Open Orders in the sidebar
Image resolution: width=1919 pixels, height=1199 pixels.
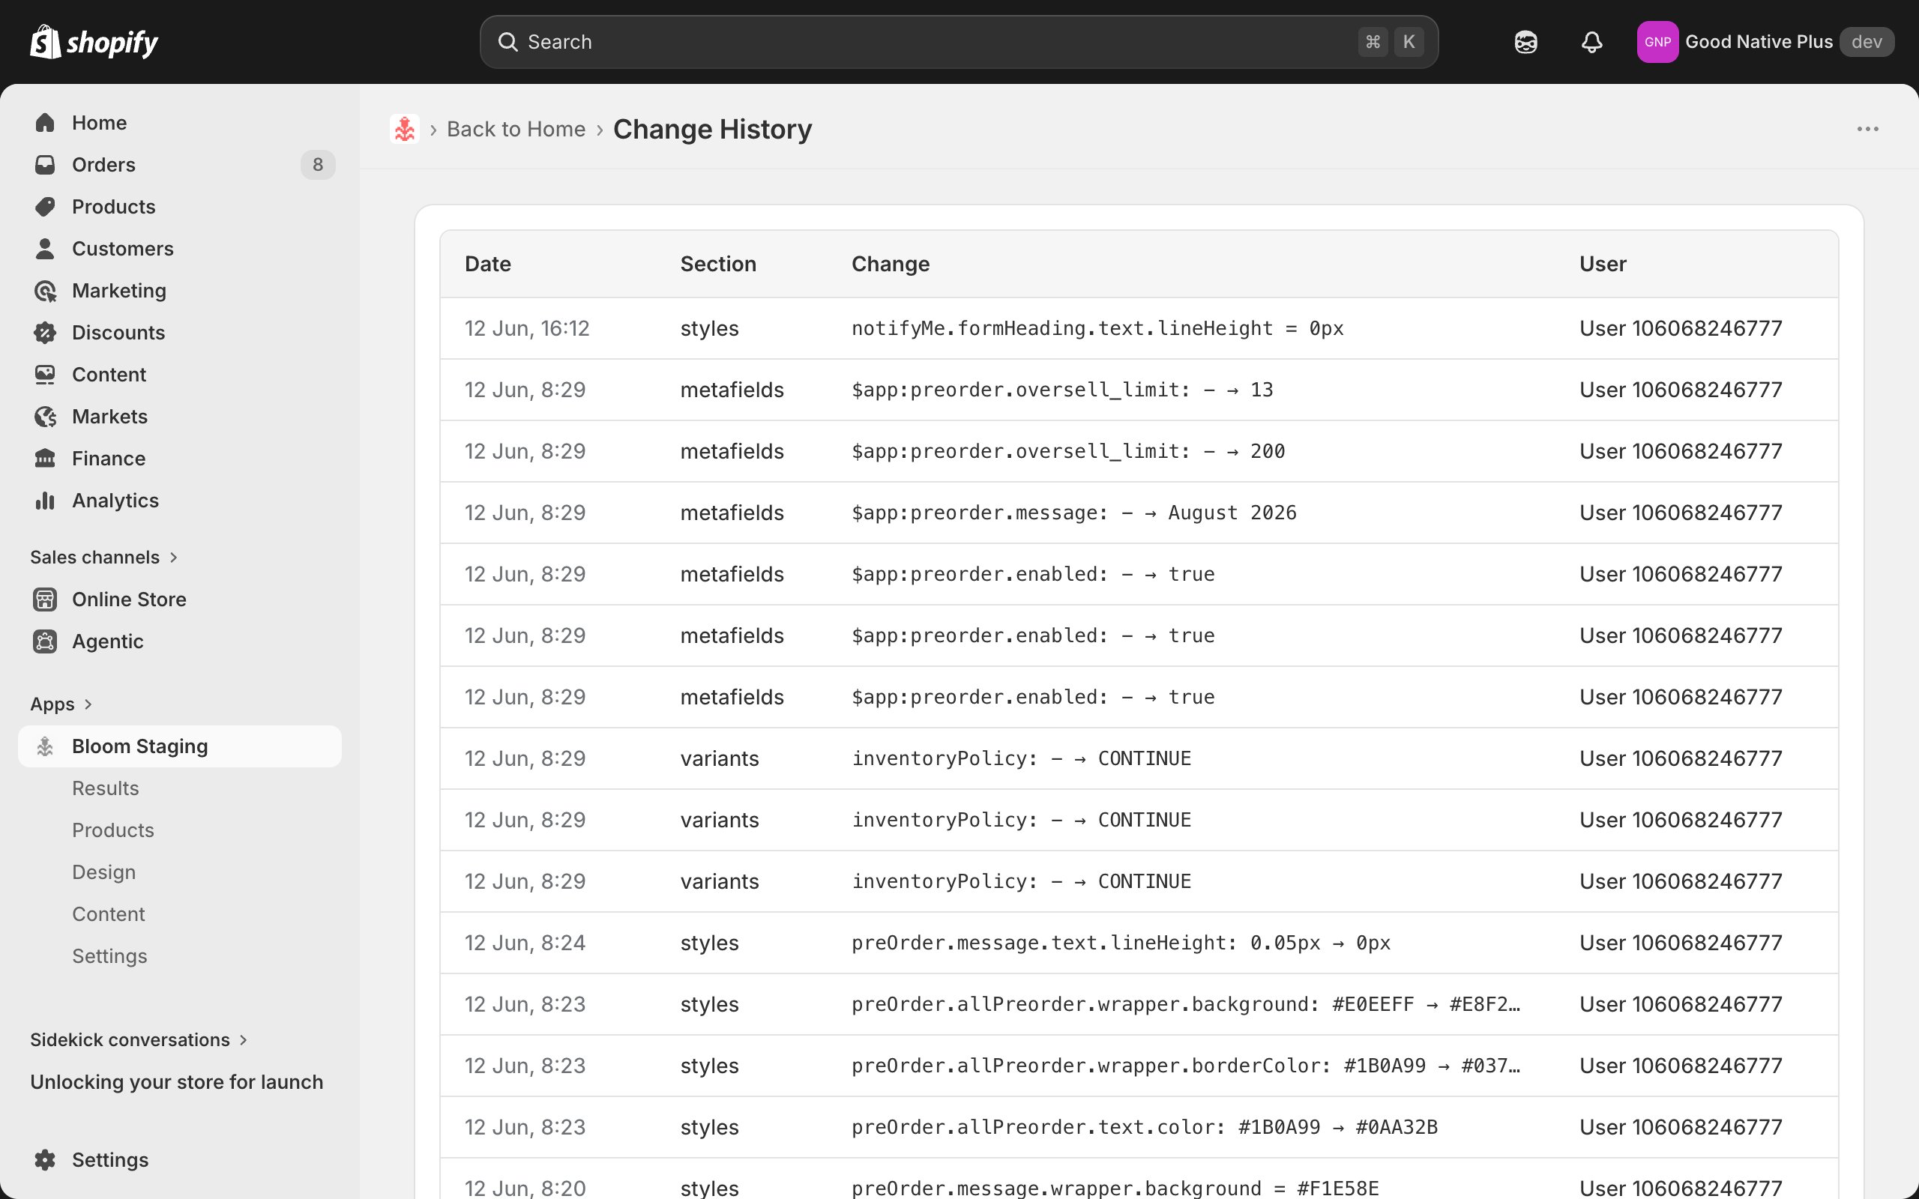click(x=180, y=165)
